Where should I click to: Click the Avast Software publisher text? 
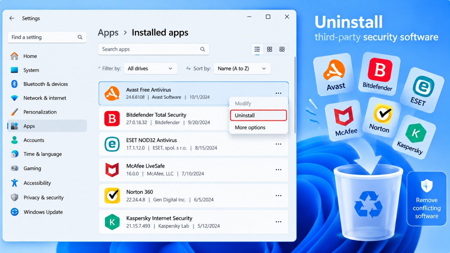(166, 97)
